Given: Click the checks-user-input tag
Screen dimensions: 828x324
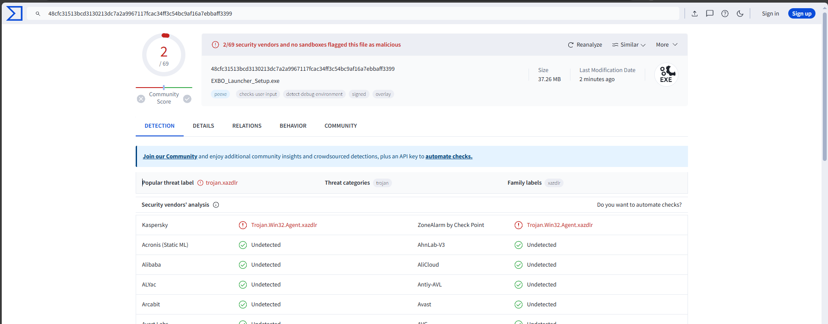Looking at the screenshot, I should point(258,94).
